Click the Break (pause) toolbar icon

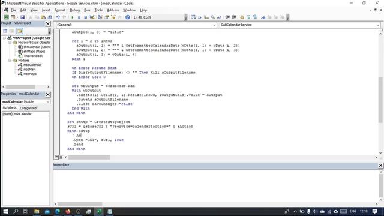pyautogui.click(x=79, y=17)
